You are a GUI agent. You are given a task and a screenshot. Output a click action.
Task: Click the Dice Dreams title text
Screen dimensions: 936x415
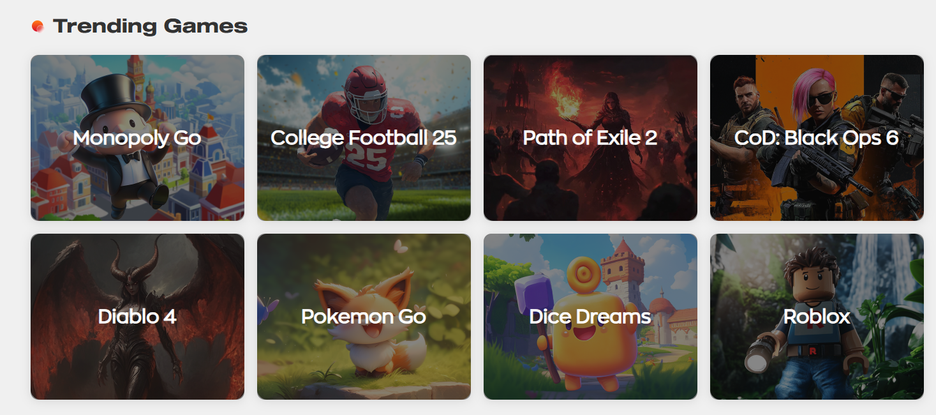pyautogui.click(x=590, y=317)
